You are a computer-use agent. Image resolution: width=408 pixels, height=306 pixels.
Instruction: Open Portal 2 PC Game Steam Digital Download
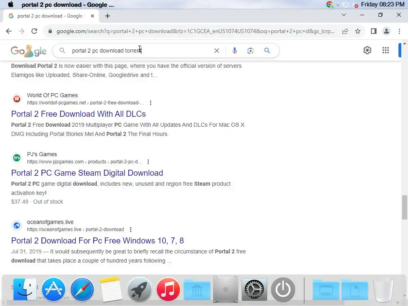pos(87,173)
